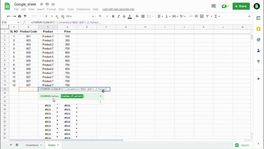This screenshot has width=264, height=149.
Task: Toggle strikethrough formatting
Action: 124,17
